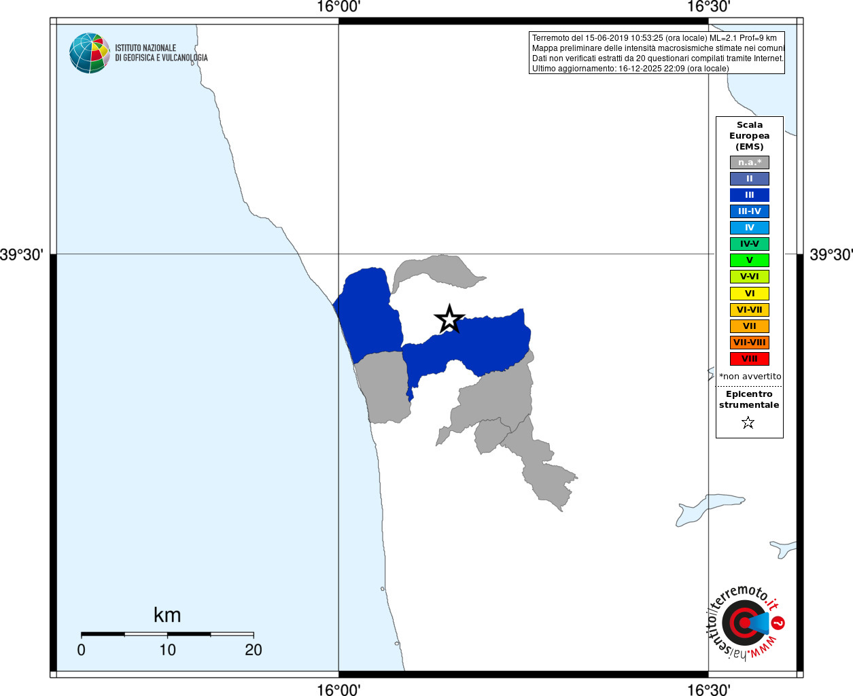Click the 'Epicentro strumentale' label
The image size is (853, 696).
[749, 400]
